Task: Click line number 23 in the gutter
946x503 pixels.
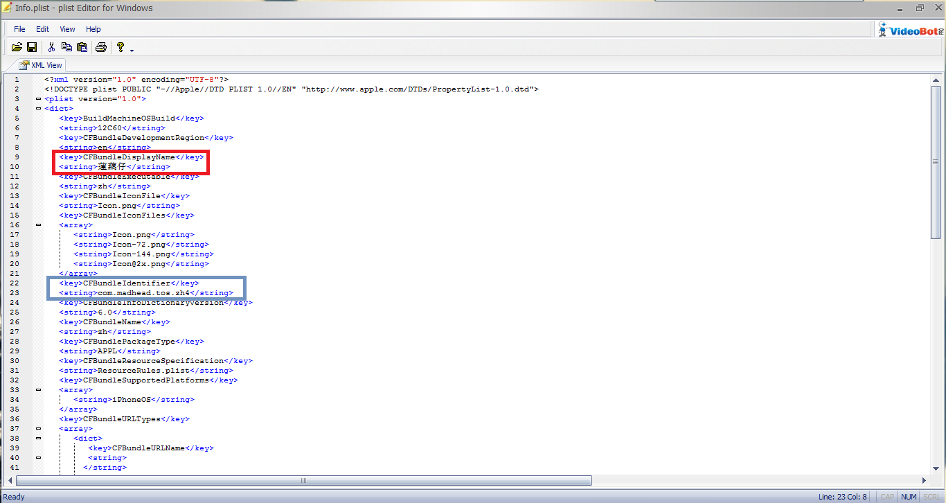Action: pos(15,293)
